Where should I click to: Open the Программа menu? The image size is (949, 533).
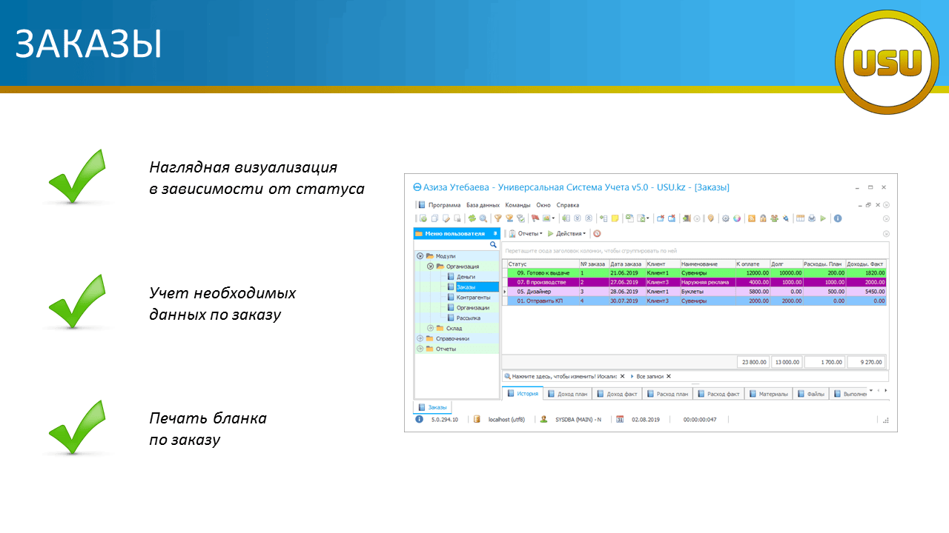(x=444, y=205)
